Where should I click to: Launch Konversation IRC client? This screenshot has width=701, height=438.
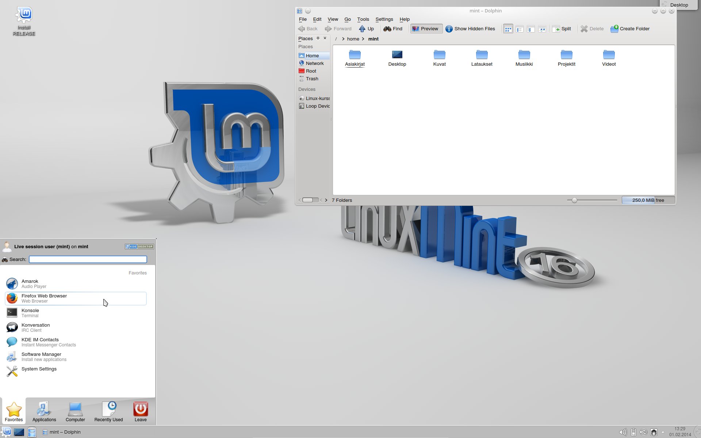click(76, 327)
